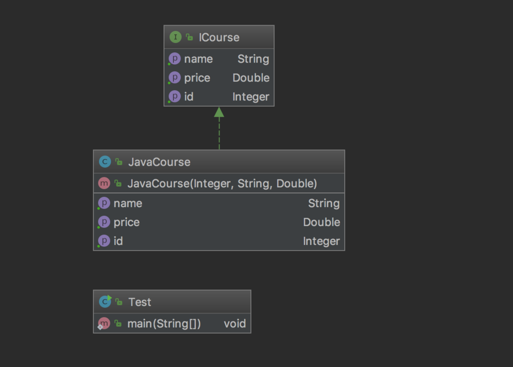
Task: Click the id property icon in ICourse
Action: tap(174, 97)
